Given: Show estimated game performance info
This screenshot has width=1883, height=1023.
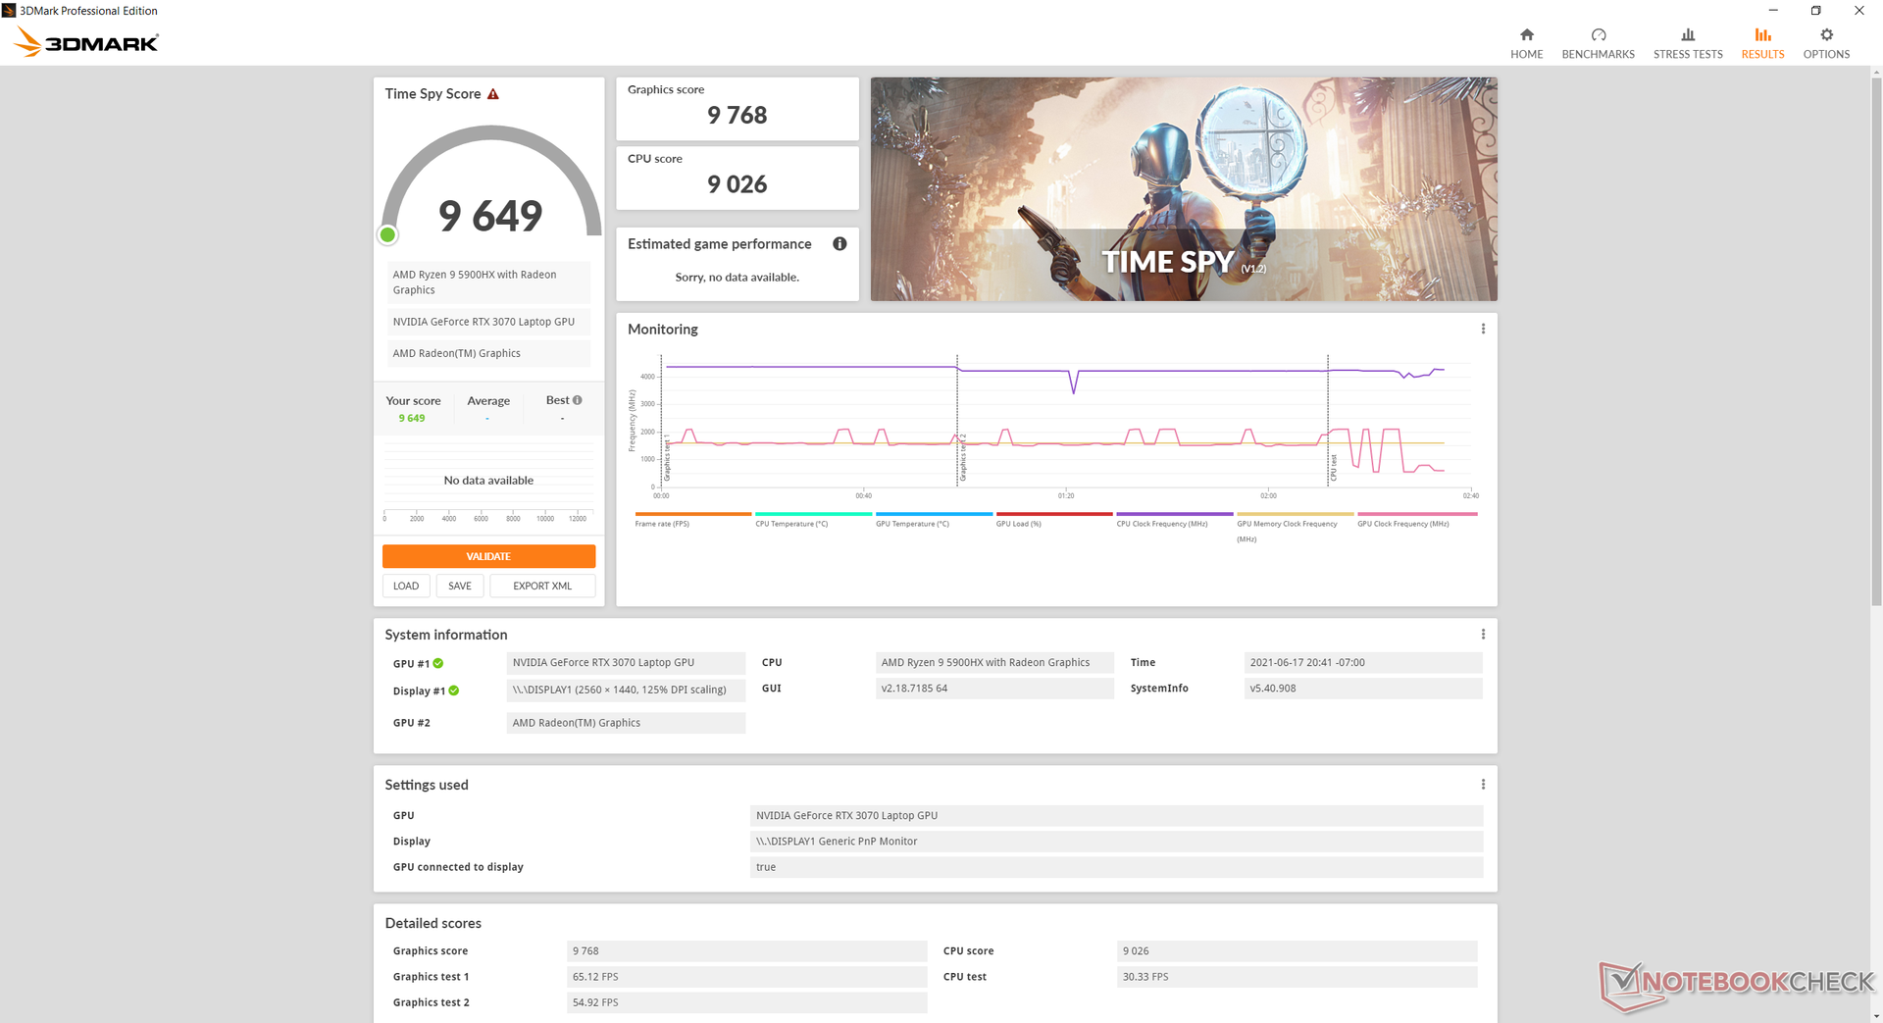Looking at the screenshot, I should click(840, 244).
